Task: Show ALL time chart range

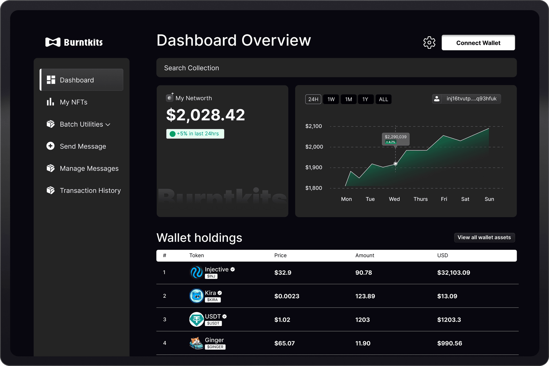Action: coord(383,99)
